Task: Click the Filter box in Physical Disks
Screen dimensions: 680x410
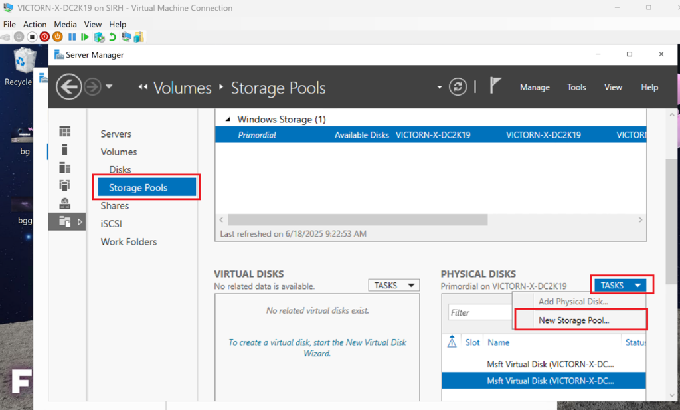Action: 478,312
